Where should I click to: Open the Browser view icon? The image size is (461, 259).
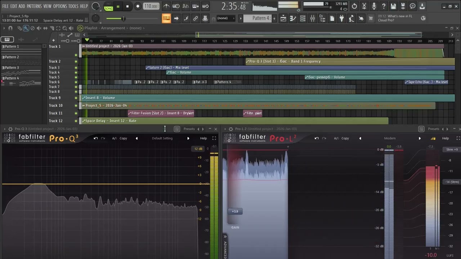pos(322,18)
